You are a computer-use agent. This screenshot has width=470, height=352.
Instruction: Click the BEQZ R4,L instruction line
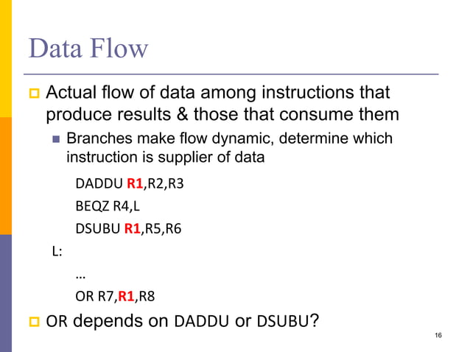(x=108, y=206)
